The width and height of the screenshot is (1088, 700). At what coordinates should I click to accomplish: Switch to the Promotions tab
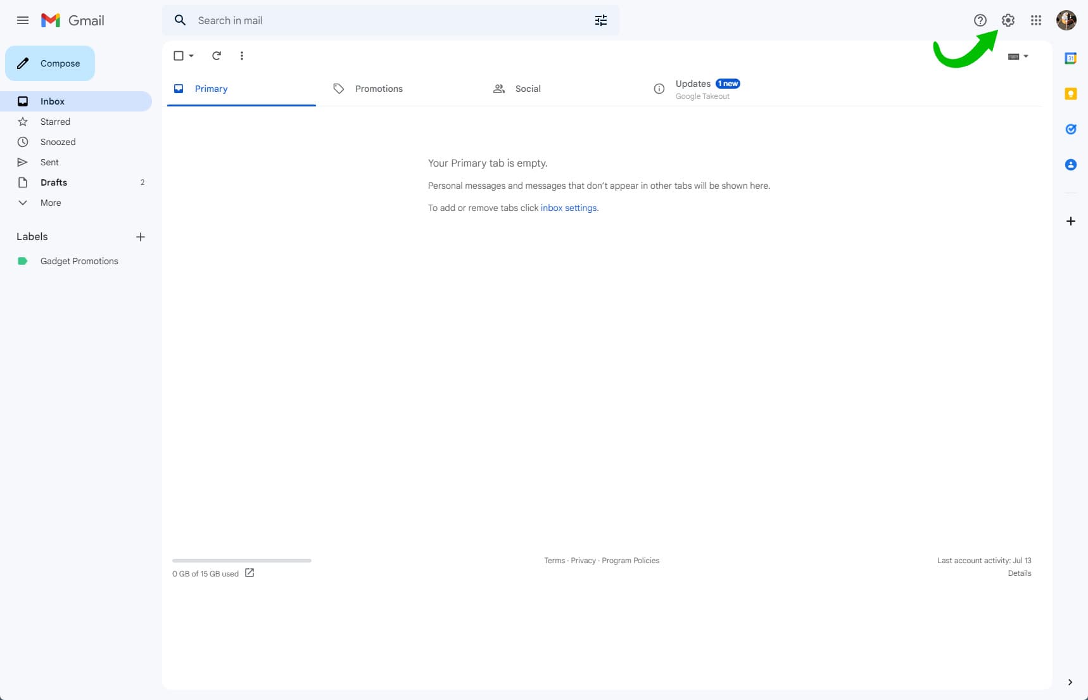click(x=378, y=89)
